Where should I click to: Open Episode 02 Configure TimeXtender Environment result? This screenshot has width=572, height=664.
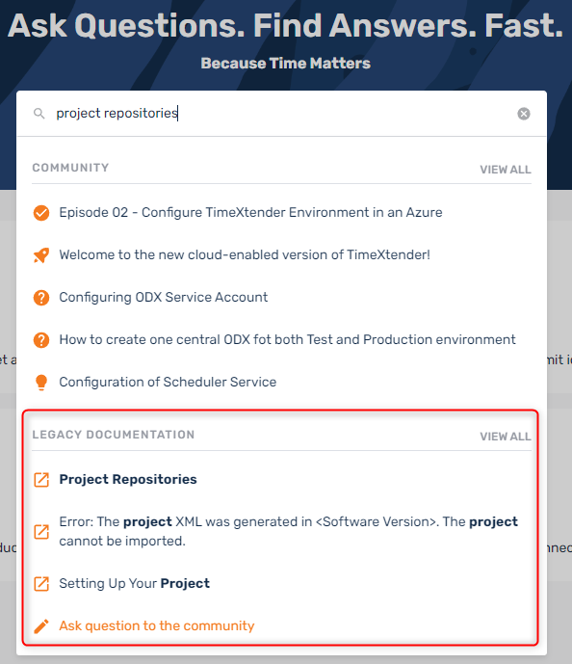(x=250, y=212)
